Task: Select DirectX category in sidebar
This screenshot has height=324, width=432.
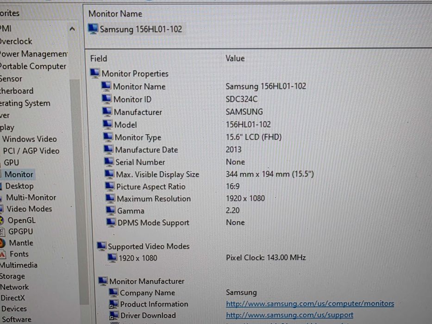Action: (x=13, y=298)
